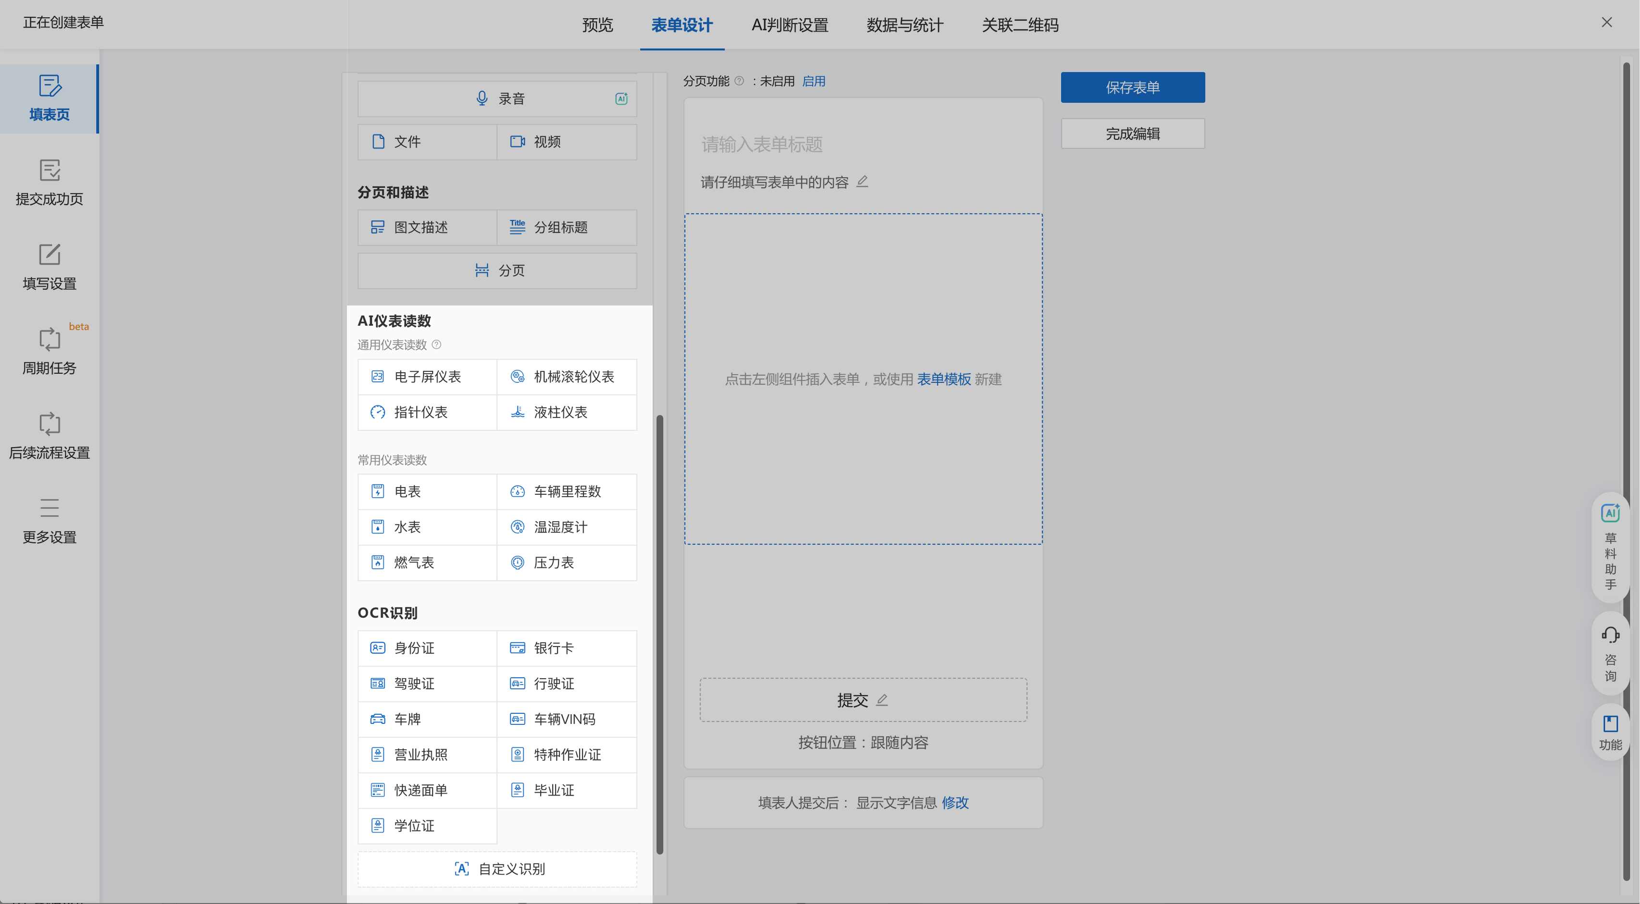Click 修改 link for post-submit message
This screenshot has width=1640, height=904.
pyautogui.click(x=955, y=803)
